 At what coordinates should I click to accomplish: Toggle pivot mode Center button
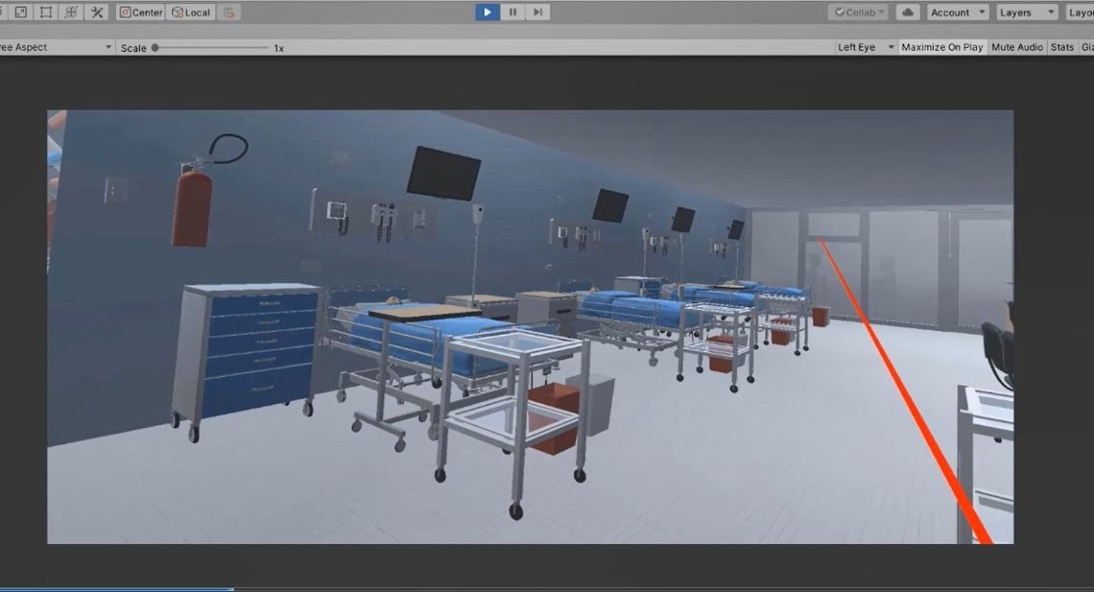[x=140, y=12]
